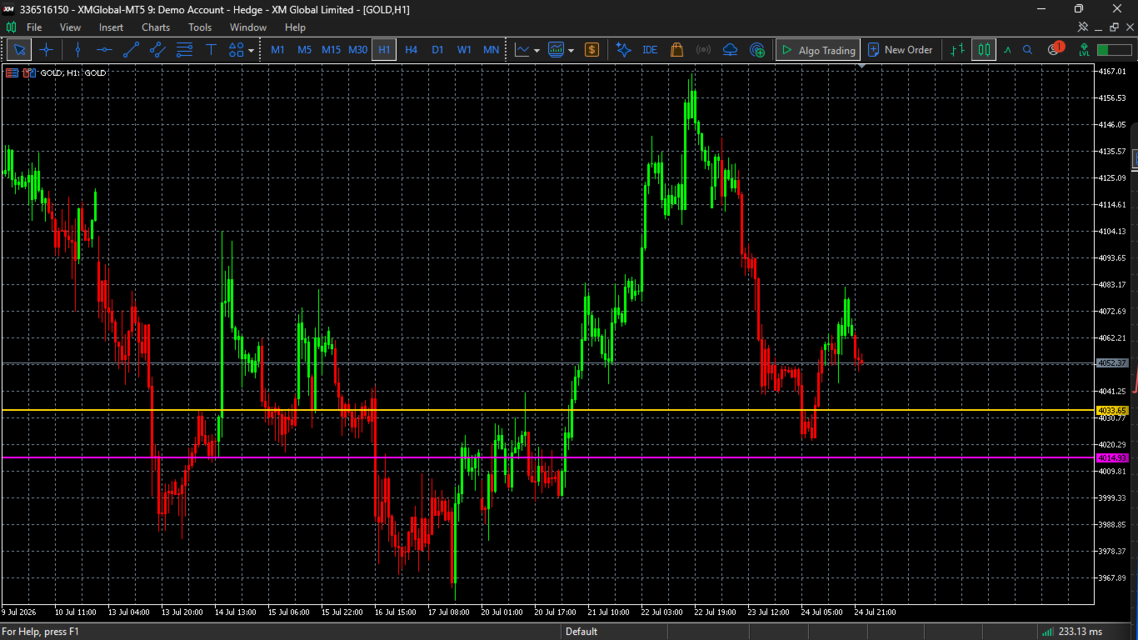Click the New Order button

(900, 50)
